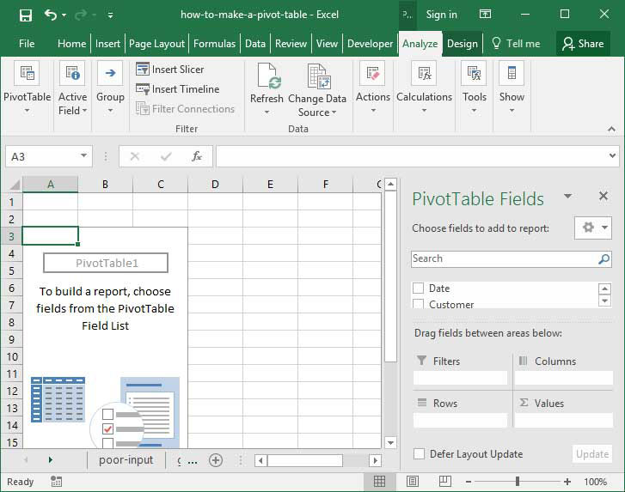This screenshot has height=492, width=625.
Task: Click the Share person icon
Action: 567,44
